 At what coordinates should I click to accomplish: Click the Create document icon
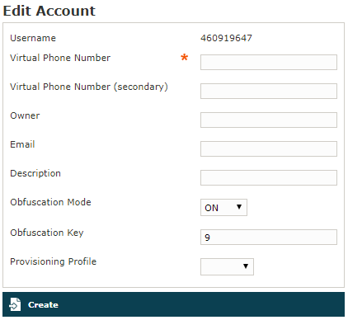(x=15, y=304)
